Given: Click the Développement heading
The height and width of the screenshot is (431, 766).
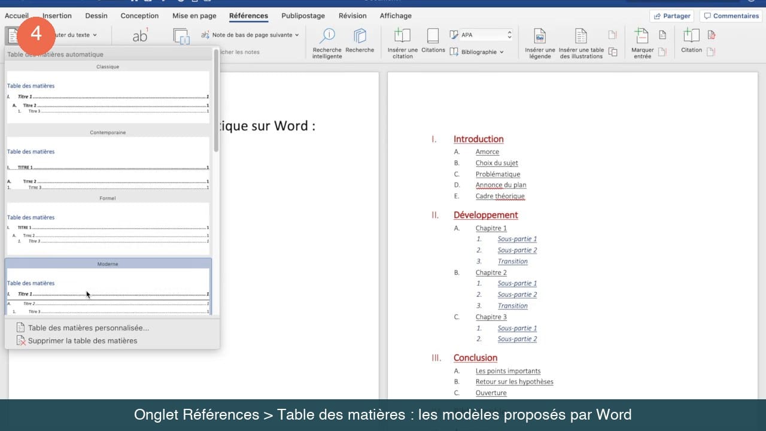Looking at the screenshot, I should point(485,215).
